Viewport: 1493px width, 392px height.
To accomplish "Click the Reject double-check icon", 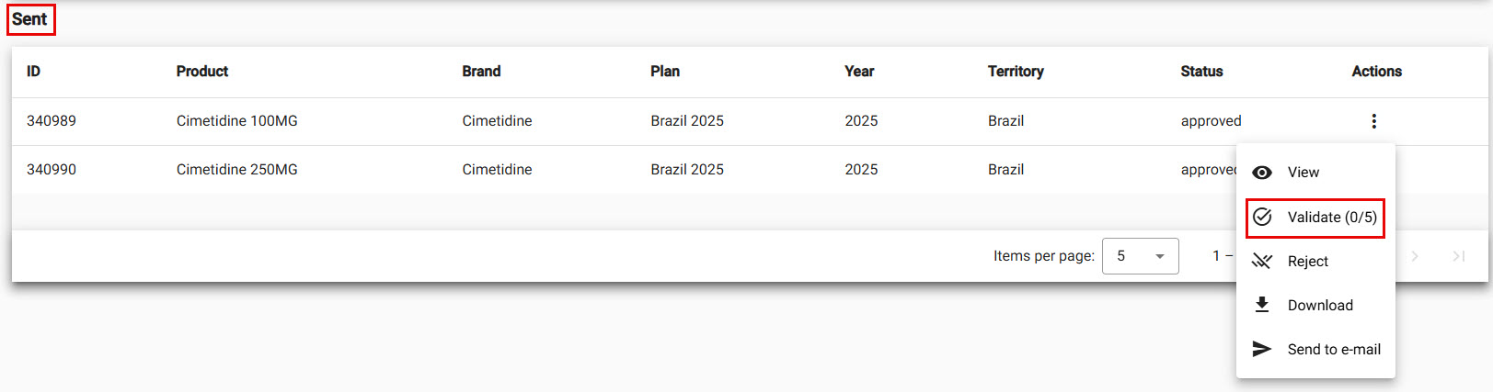I will coord(1262,262).
